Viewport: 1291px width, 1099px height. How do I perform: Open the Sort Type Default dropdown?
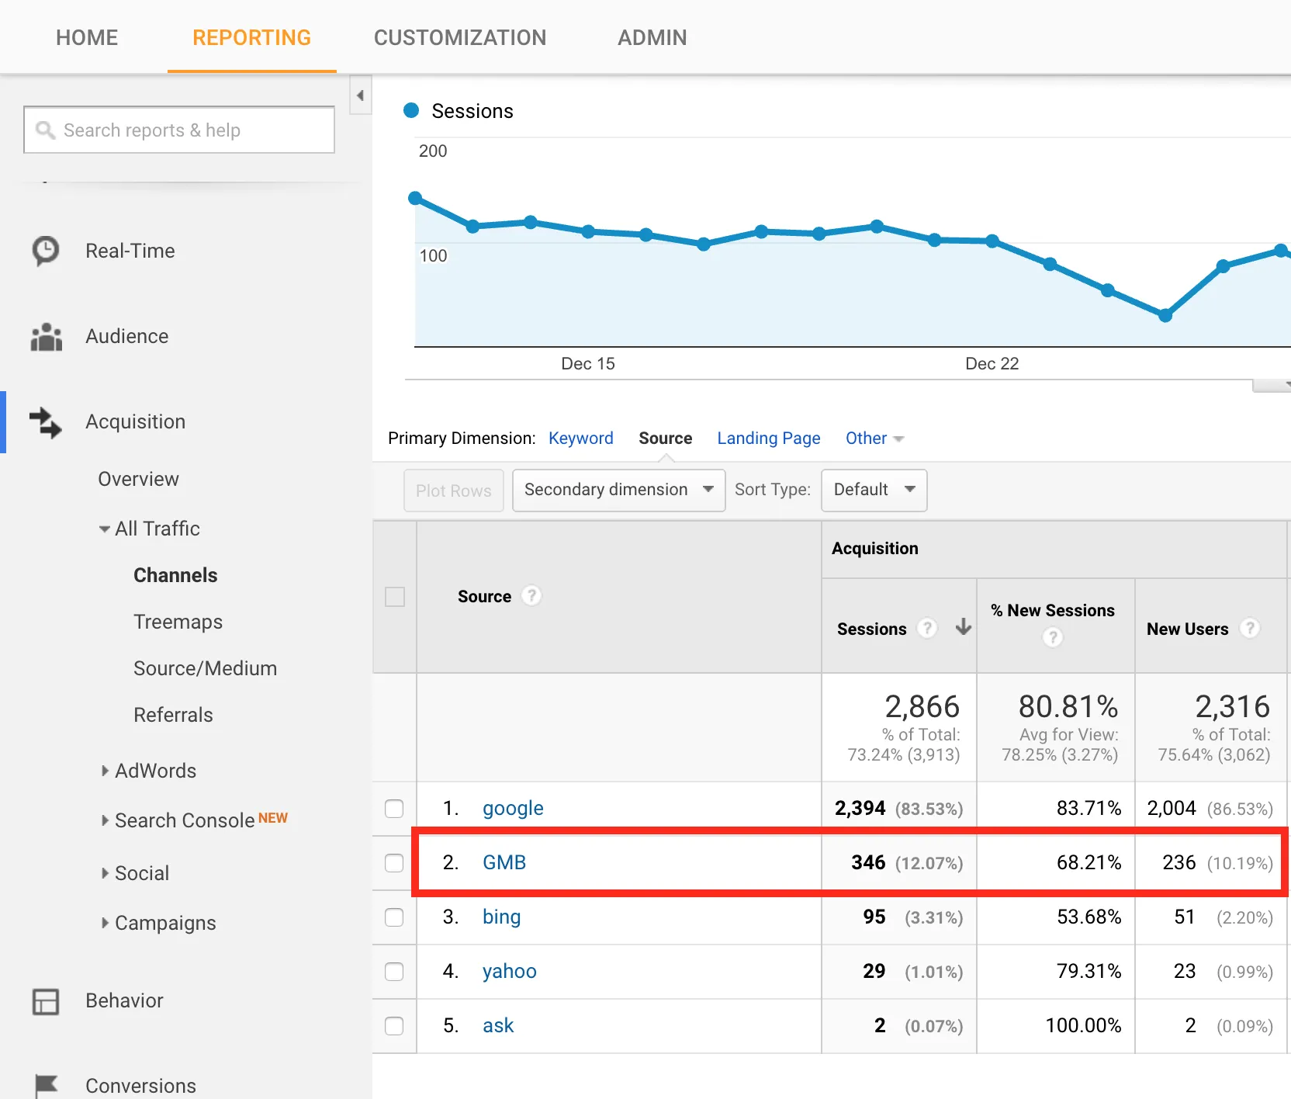coord(874,490)
